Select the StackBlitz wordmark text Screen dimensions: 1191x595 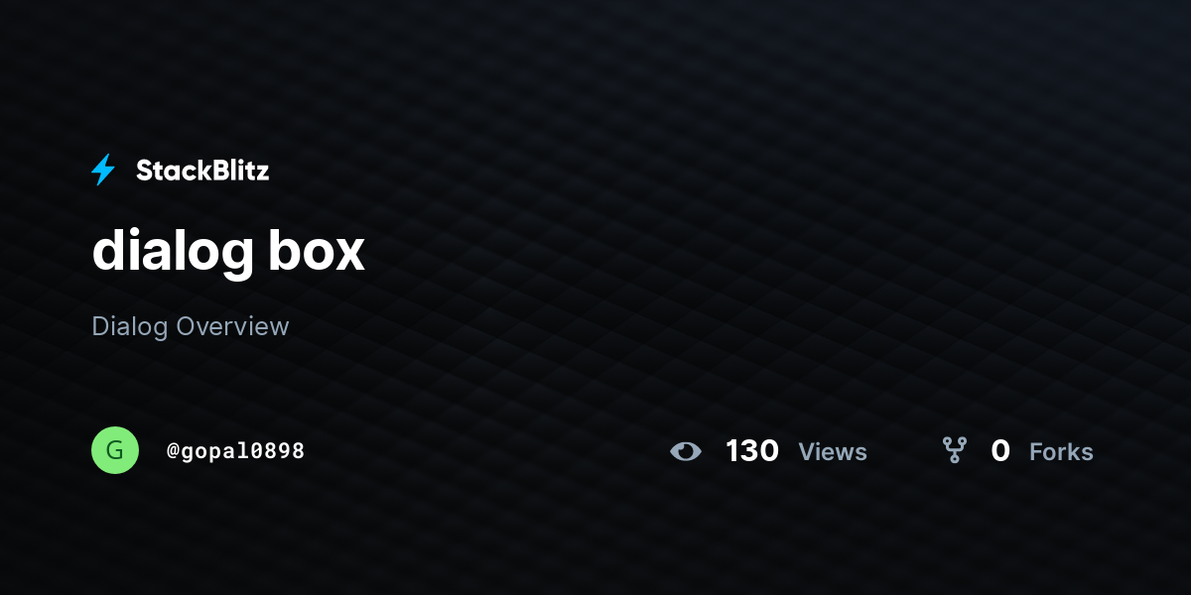pos(202,171)
